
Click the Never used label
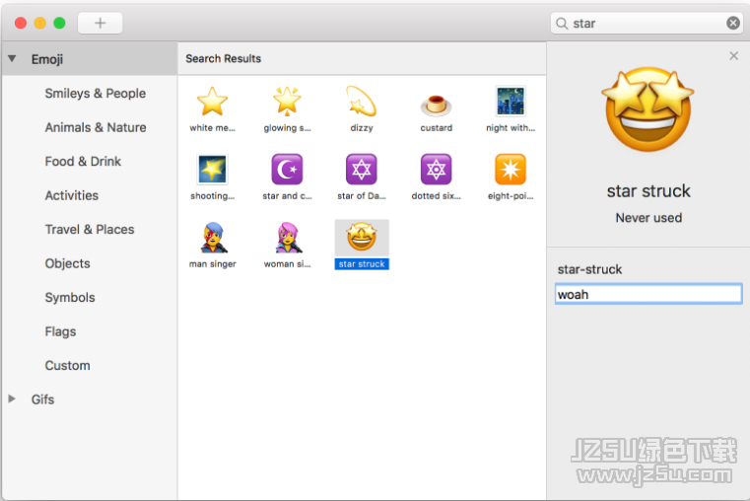tap(648, 218)
